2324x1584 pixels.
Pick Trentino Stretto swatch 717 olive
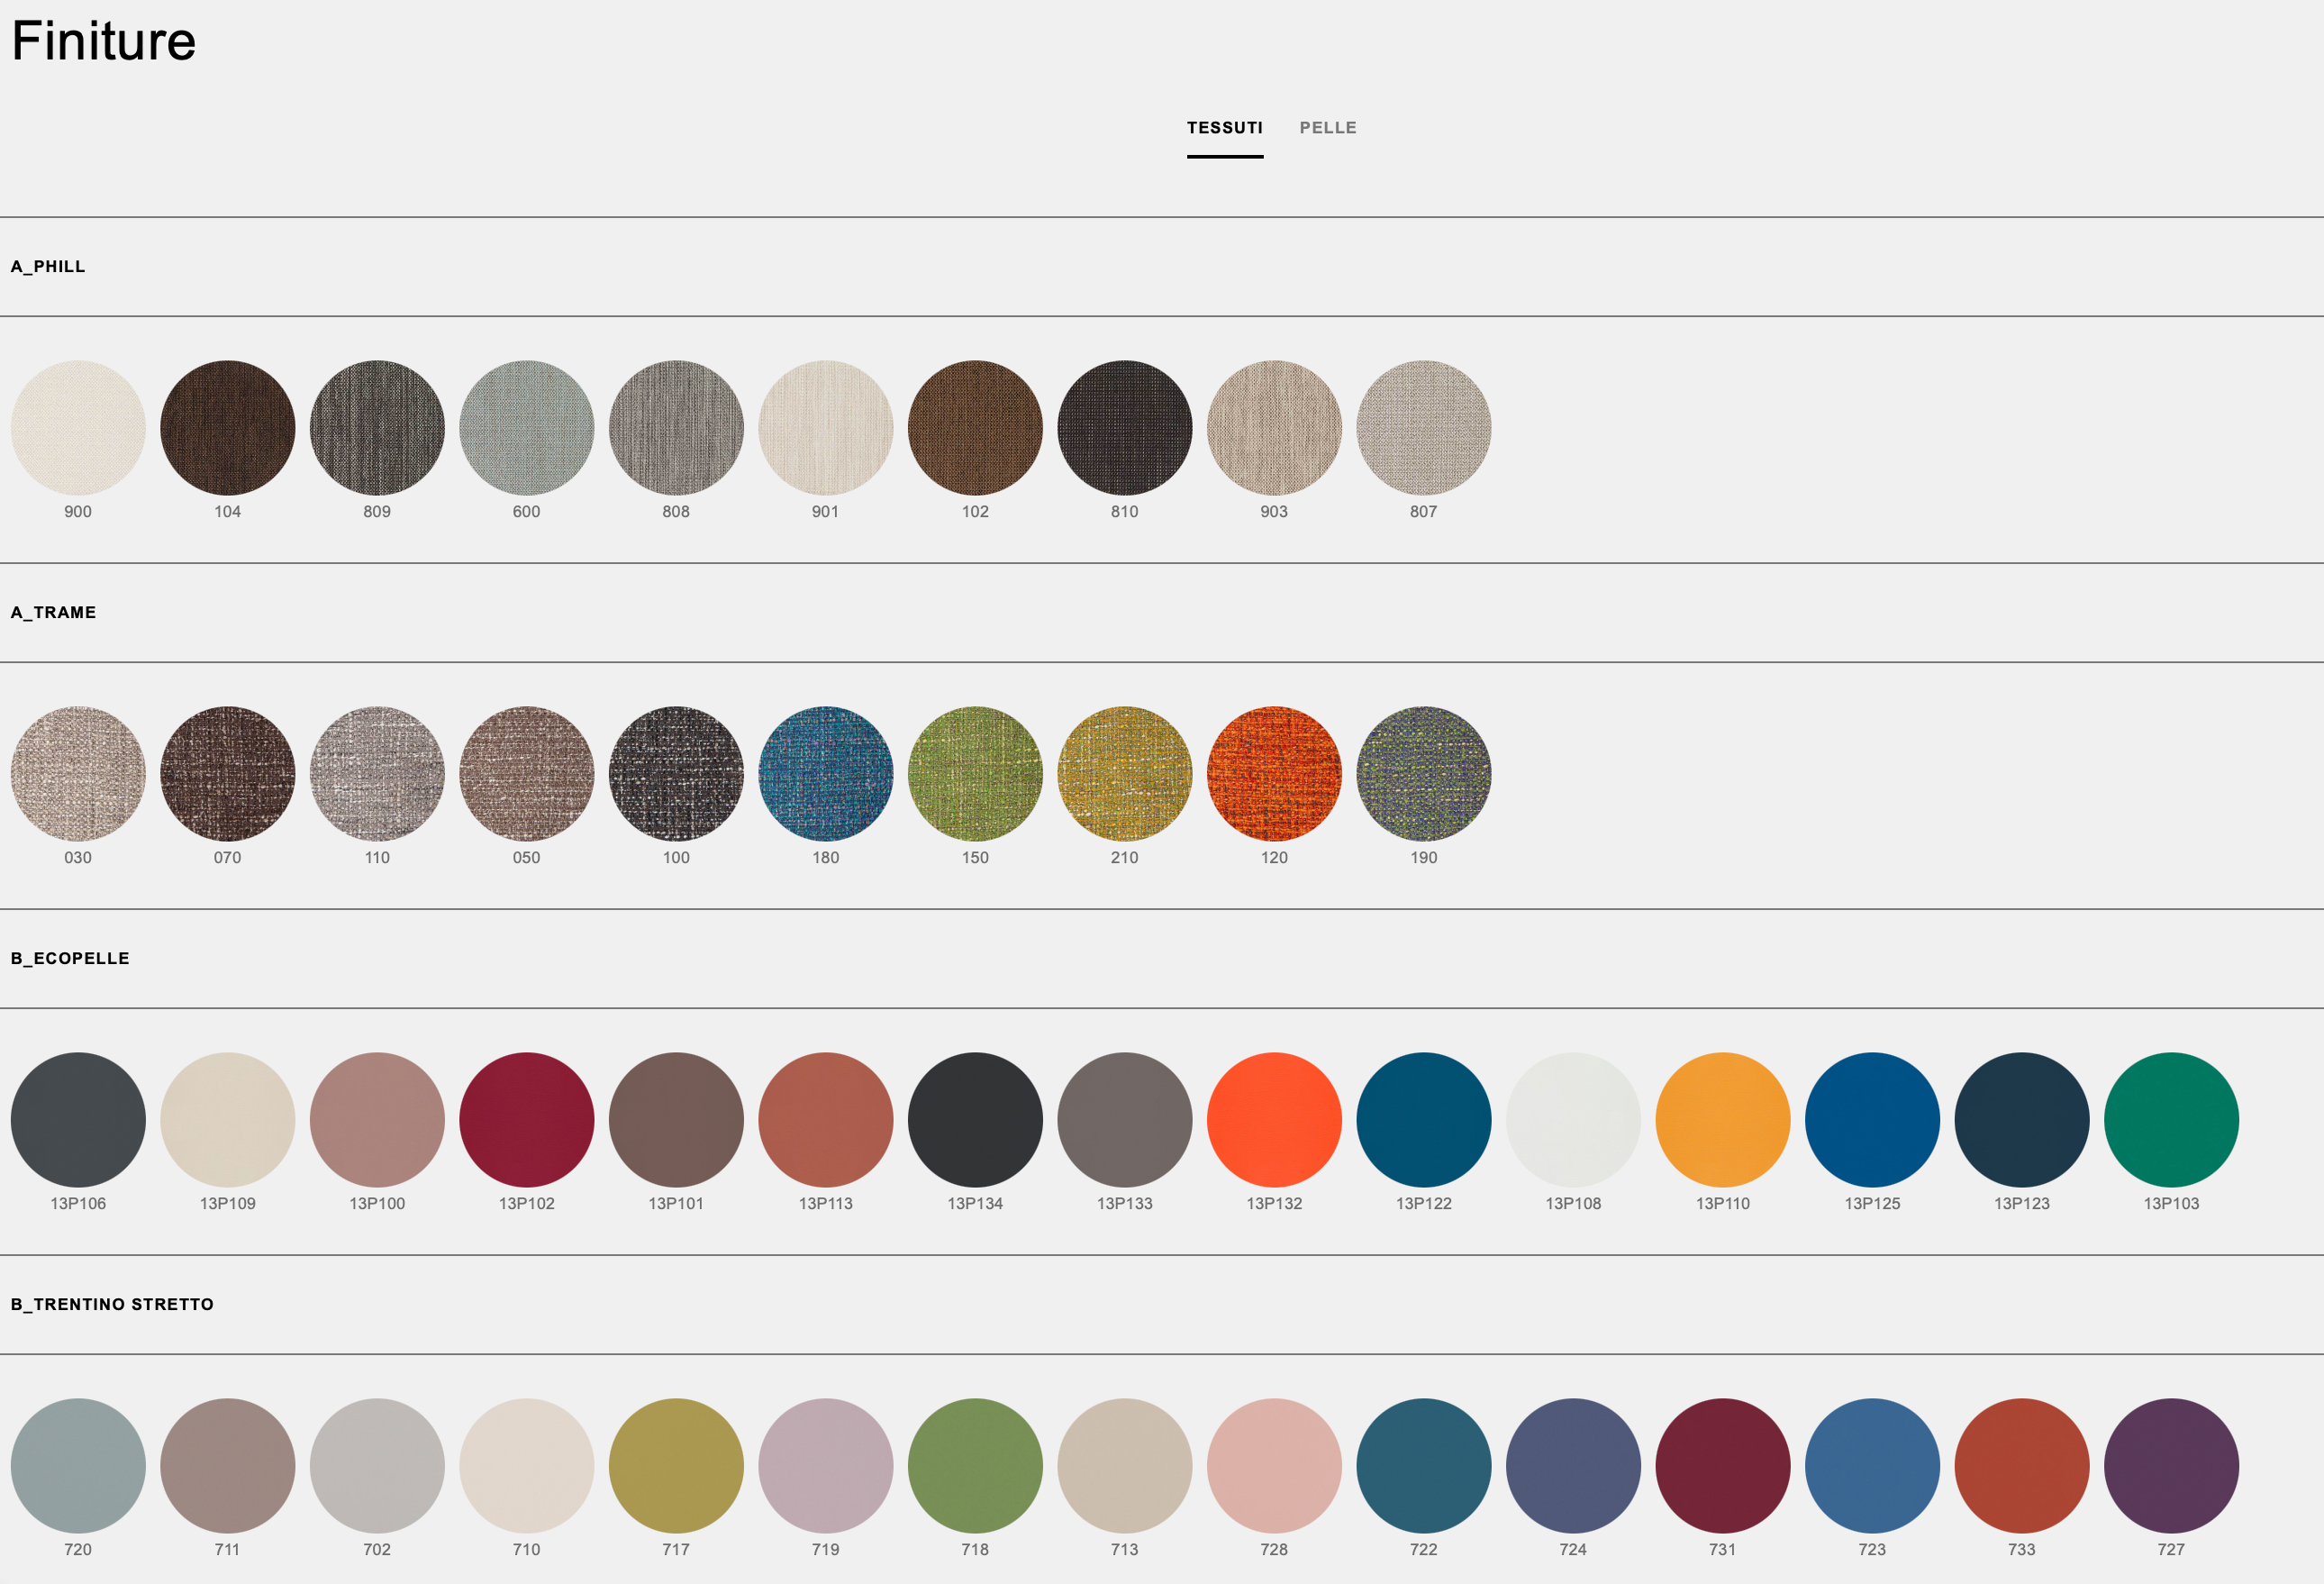click(676, 1466)
